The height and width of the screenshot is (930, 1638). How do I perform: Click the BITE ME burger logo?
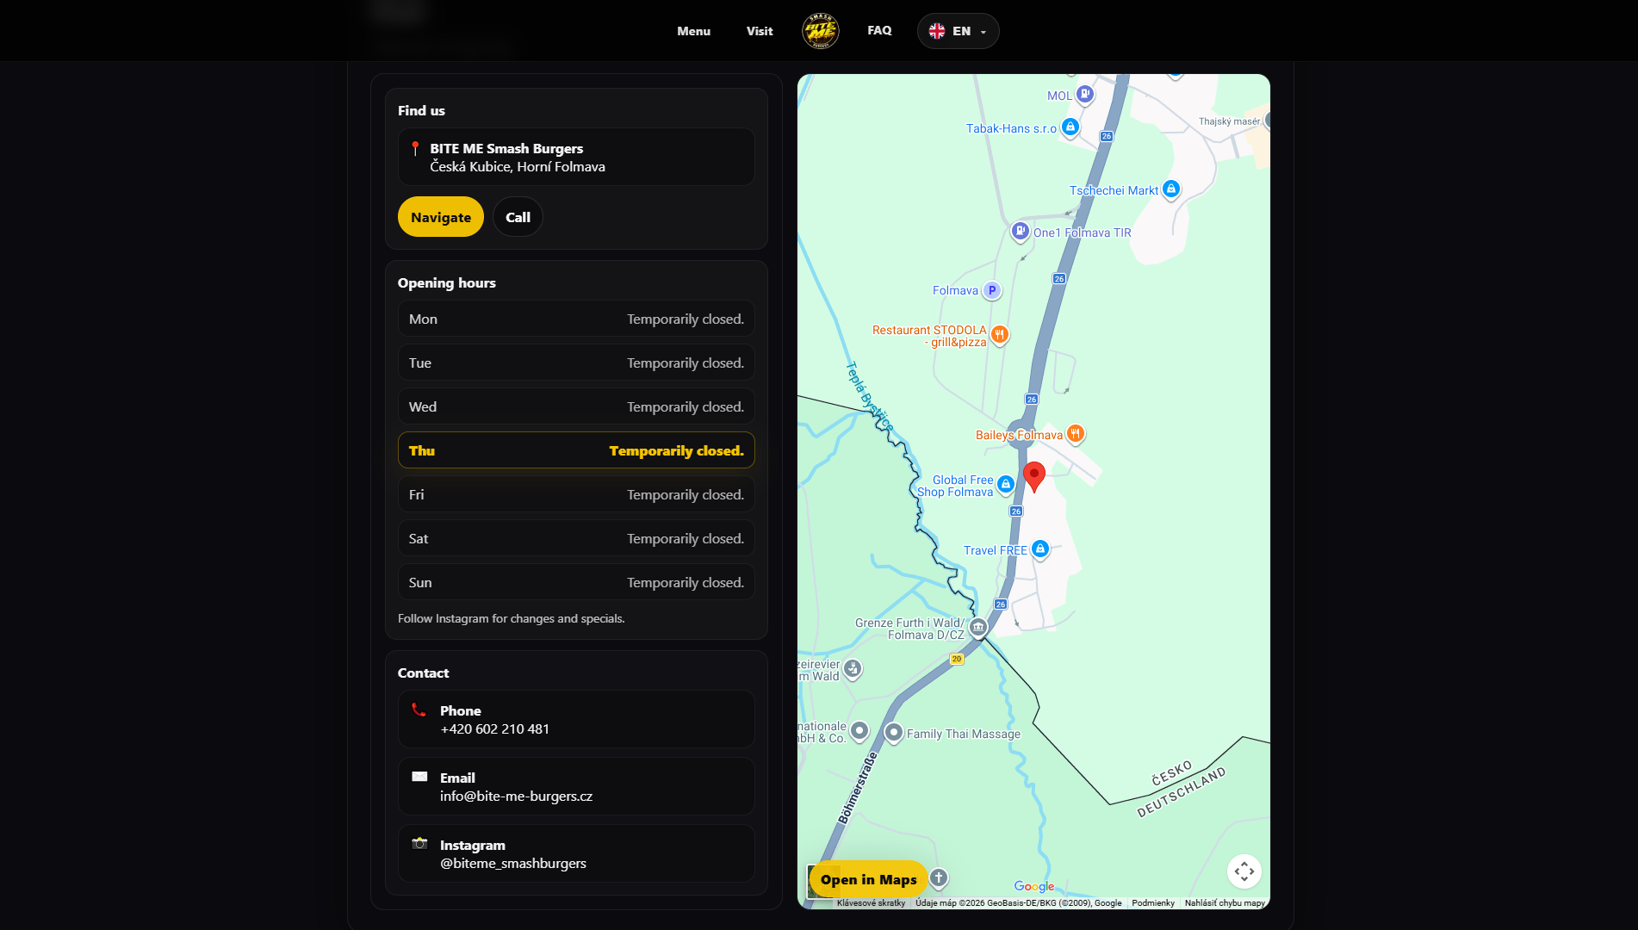[820, 31]
